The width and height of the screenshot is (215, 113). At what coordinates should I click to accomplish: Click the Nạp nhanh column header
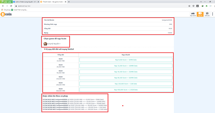tap(126, 55)
